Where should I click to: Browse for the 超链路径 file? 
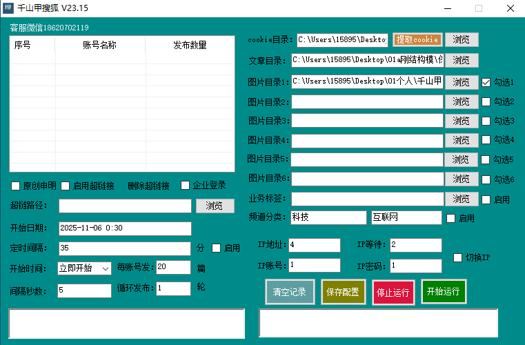click(x=215, y=206)
